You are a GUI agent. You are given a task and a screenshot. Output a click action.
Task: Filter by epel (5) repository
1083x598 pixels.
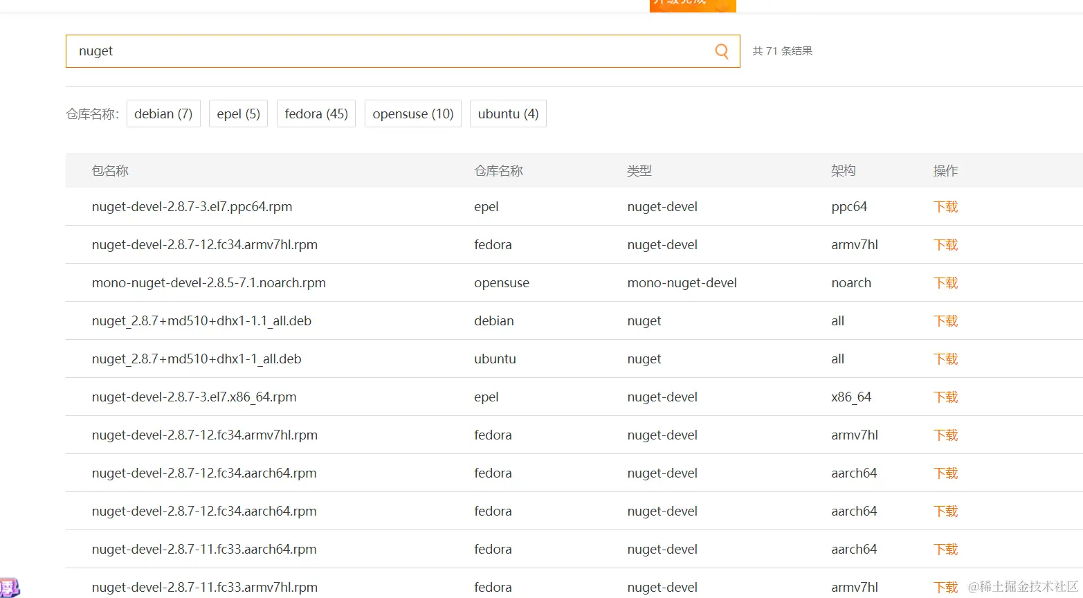pyautogui.click(x=238, y=114)
